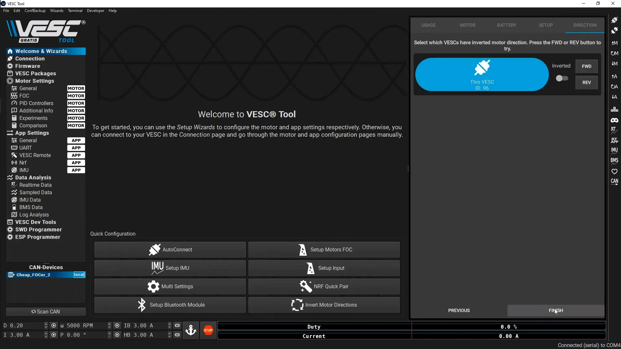Click the IMU data stream icon
Viewport: 621px width, 349px height.
click(x=614, y=151)
